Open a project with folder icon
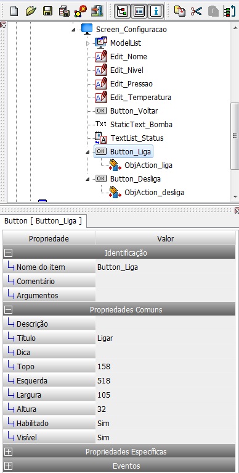The height and width of the screenshot is (473, 239). pyautogui.click(x=31, y=12)
